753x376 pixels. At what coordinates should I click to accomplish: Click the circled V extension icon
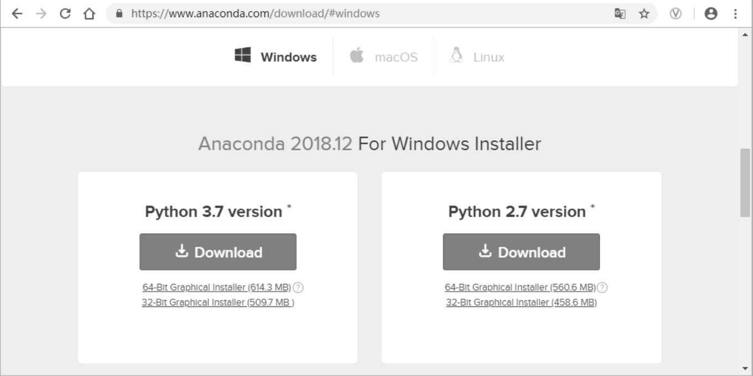click(x=676, y=14)
